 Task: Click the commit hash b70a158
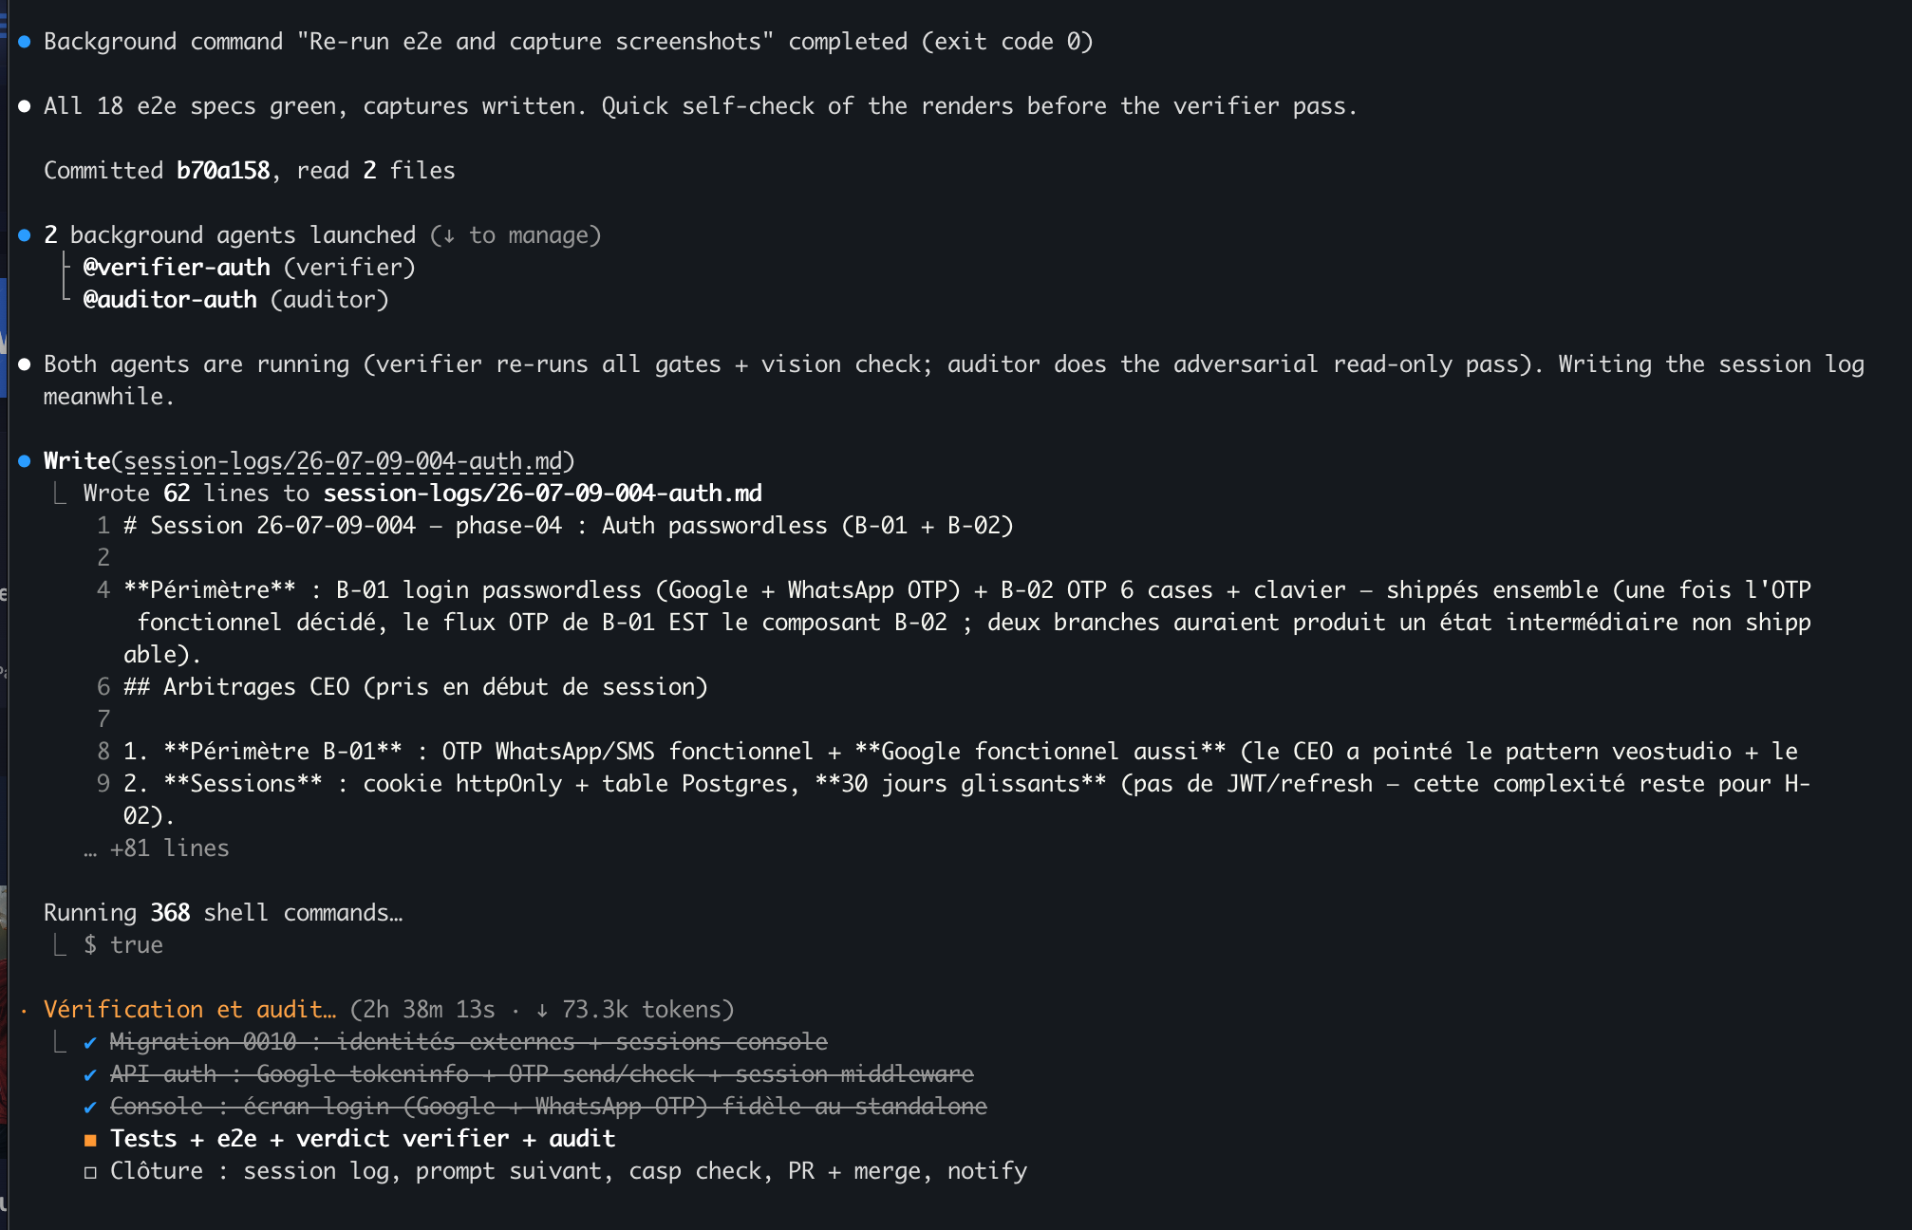click(223, 171)
